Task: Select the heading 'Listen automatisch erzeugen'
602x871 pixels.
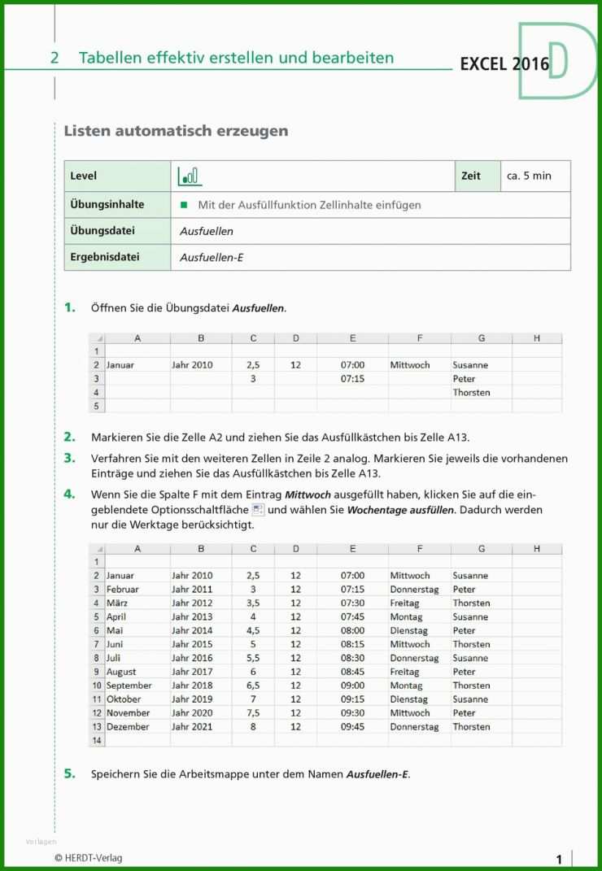Action: (x=177, y=131)
